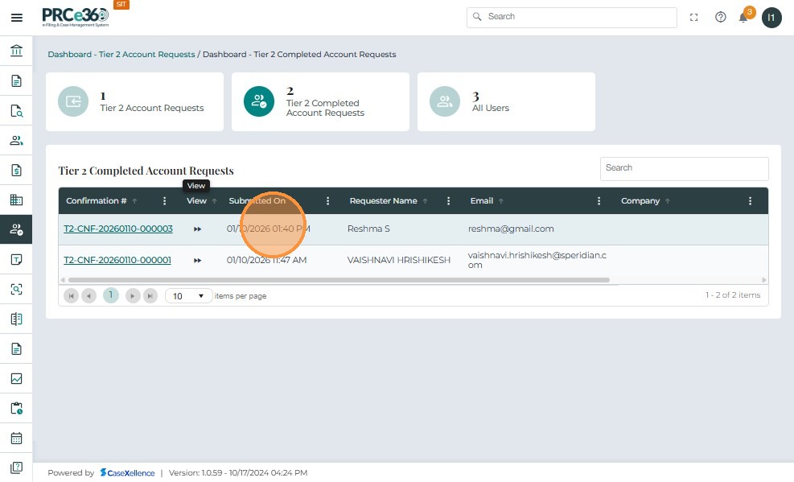The image size is (794, 482).
Task: Open the Email column options menu
Action: 599,201
